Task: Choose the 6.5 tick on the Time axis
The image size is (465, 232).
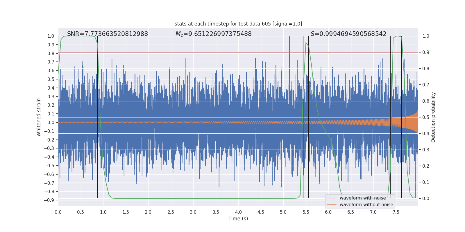Action: pos(351,212)
